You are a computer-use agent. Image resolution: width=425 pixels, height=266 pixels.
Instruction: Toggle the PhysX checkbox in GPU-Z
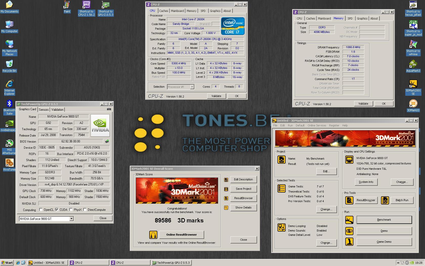click(71, 210)
